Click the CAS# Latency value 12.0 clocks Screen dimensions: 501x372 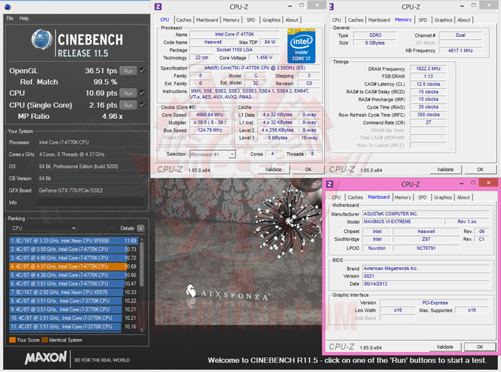click(428, 84)
